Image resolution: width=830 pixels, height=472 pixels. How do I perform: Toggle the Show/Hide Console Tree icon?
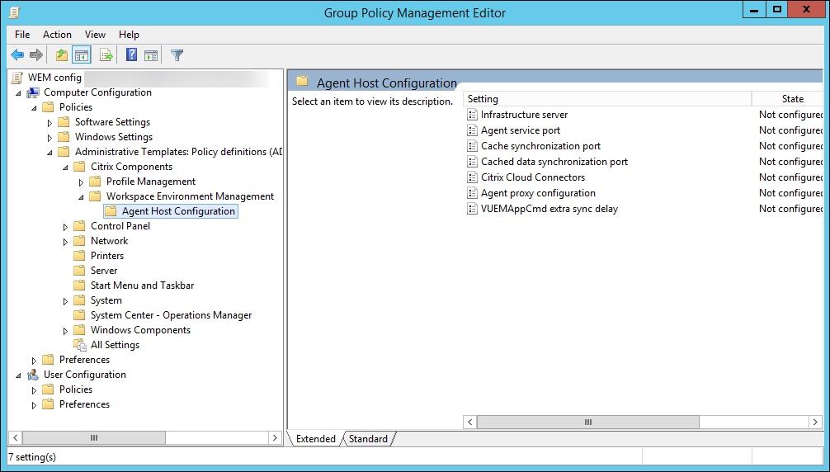81,55
